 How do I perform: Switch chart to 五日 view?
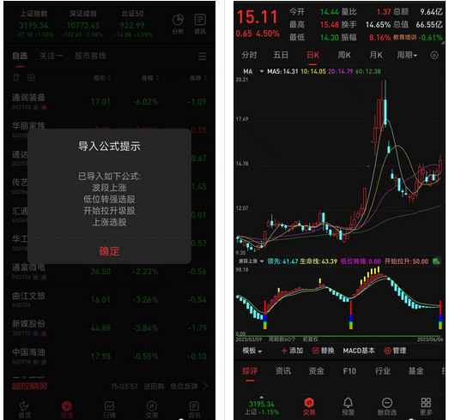coord(281,55)
